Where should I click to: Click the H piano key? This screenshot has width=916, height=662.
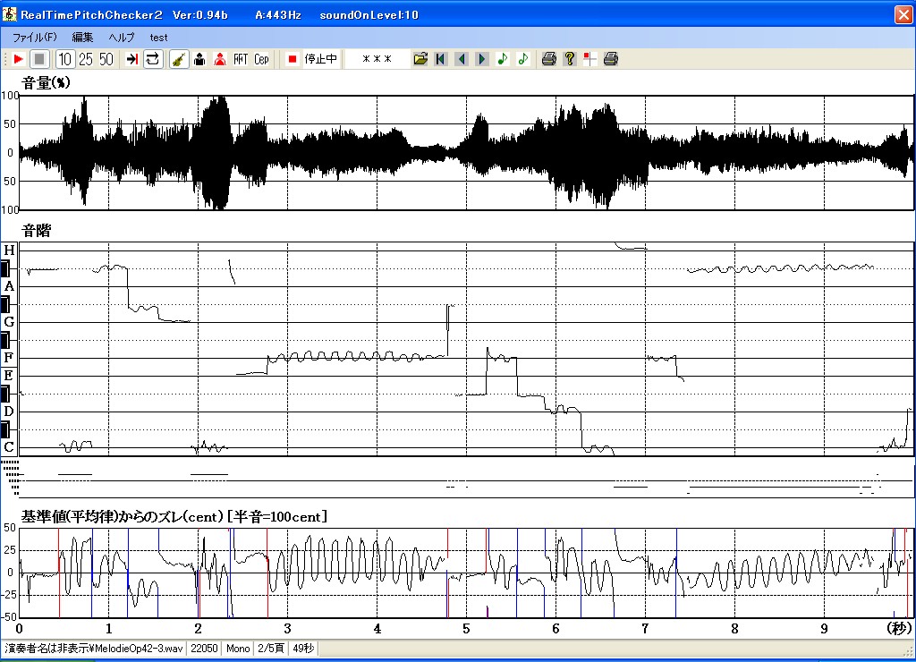pyautogui.click(x=9, y=250)
